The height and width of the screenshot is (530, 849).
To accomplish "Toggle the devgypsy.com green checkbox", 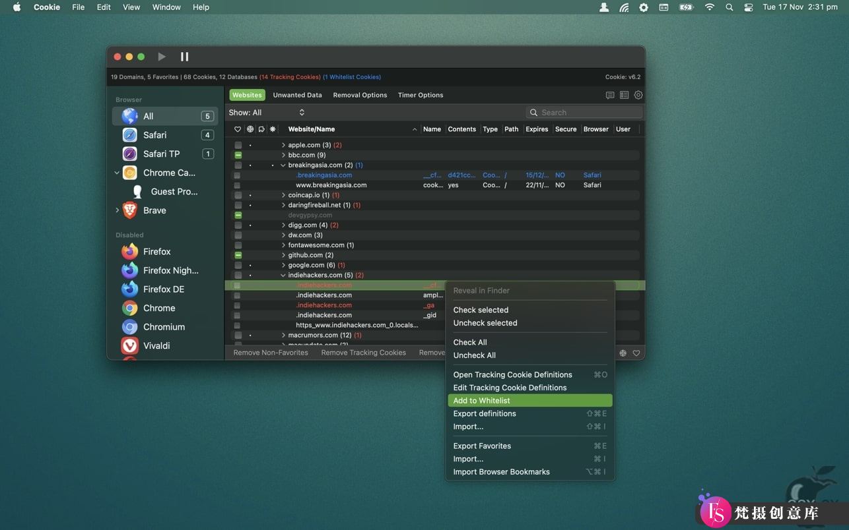I will click(x=238, y=215).
